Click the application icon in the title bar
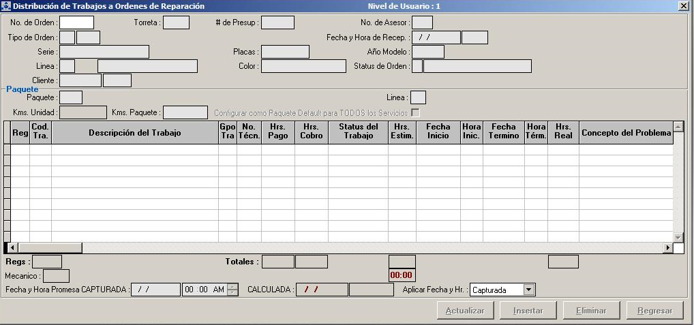The height and width of the screenshot is (325, 694). (x=6, y=6)
